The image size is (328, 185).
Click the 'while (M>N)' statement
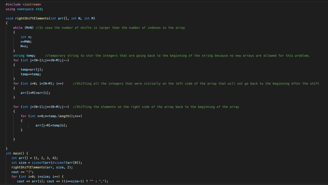point(24,28)
